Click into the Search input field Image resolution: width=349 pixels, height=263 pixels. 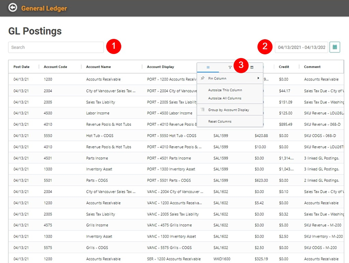[x=56, y=47]
